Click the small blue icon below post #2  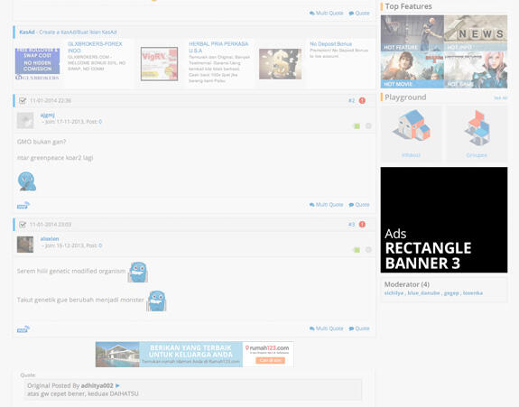[23, 206]
